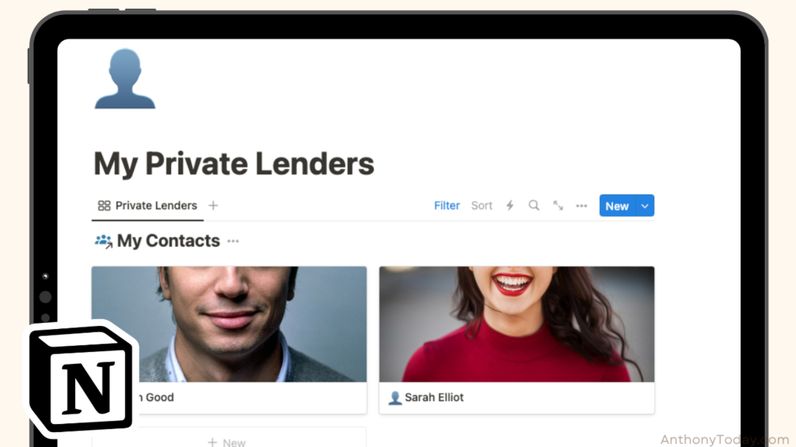Open options dots beside My Contacts

pyautogui.click(x=233, y=241)
